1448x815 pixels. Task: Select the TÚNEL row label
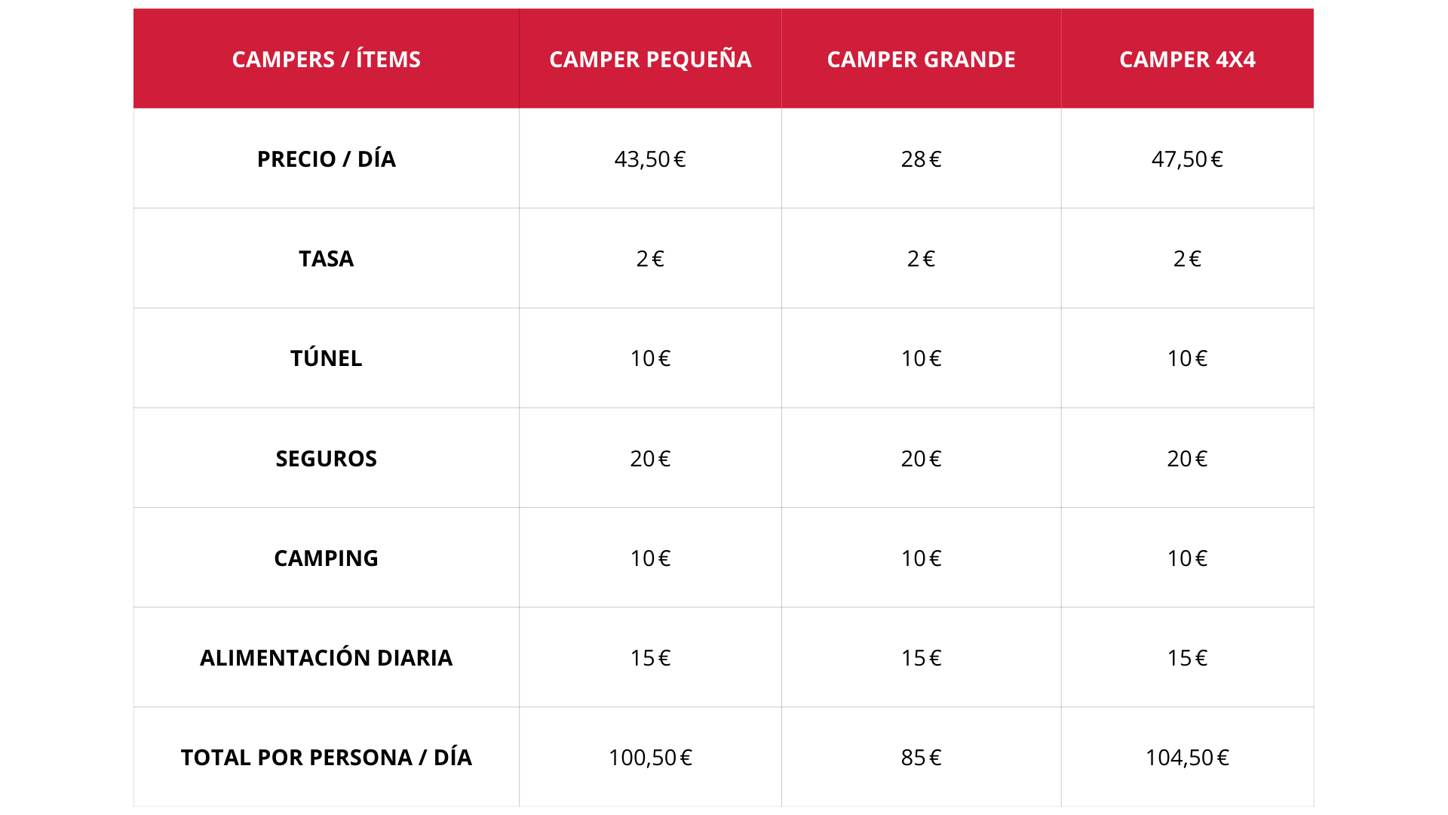coord(327,358)
